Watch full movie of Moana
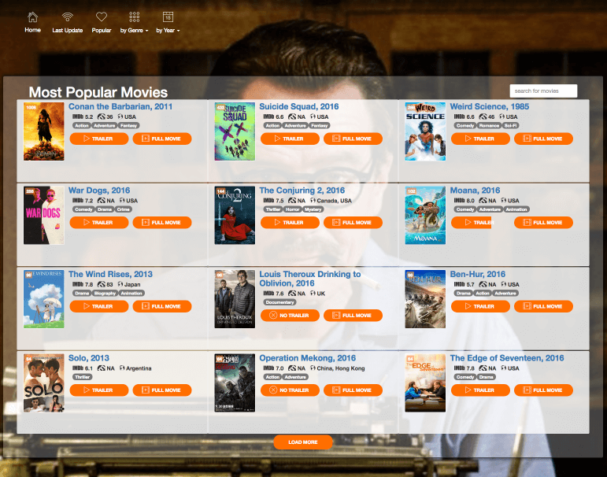The image size is (607, 477). (543, 223)
